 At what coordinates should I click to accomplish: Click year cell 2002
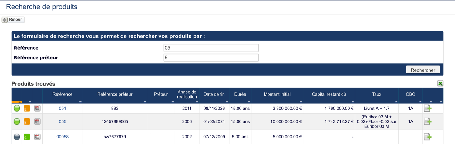tap(187, 137)
